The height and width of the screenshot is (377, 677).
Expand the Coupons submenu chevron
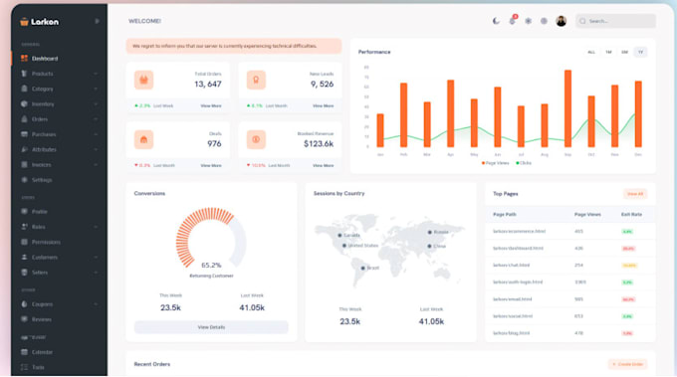[x=96, y=304]
